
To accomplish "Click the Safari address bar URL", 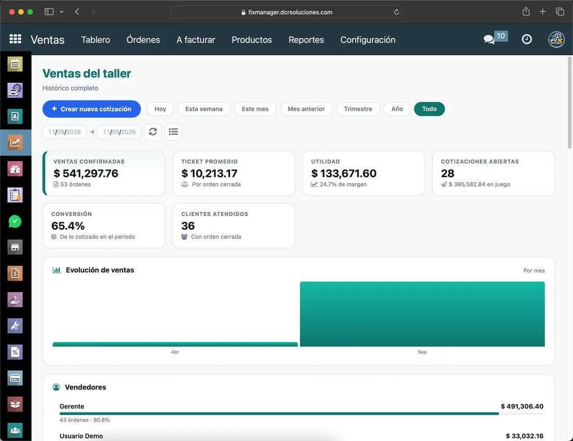I will click(286, 12).
